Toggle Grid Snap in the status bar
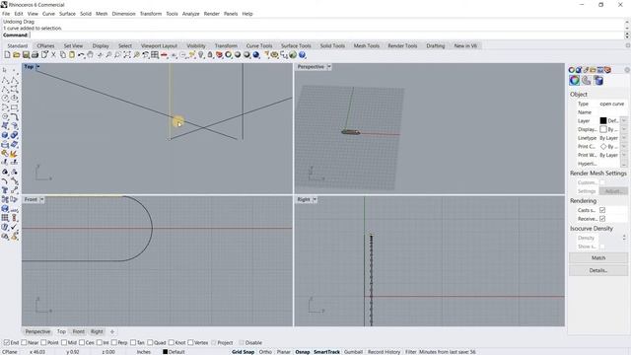Screen dimensions: 631x355 [244, 352]
